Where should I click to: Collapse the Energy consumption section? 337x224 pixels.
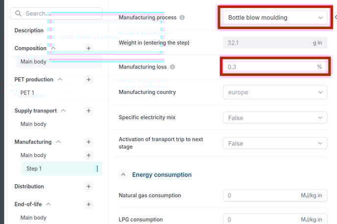coord(123,175)
